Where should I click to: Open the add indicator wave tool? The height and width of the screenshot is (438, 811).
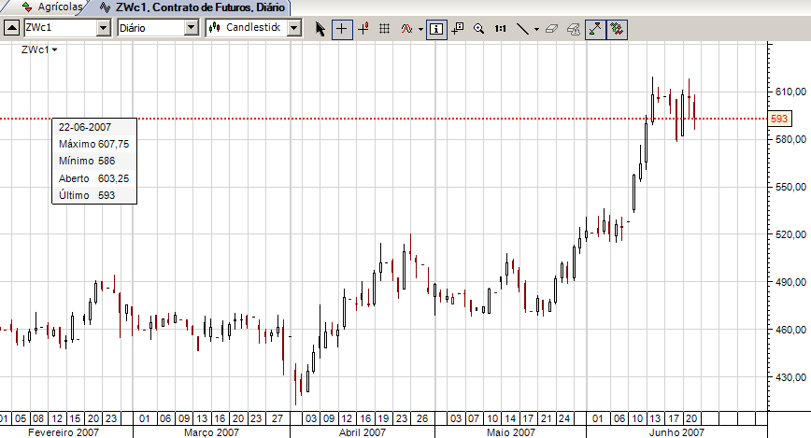(406, 28)
